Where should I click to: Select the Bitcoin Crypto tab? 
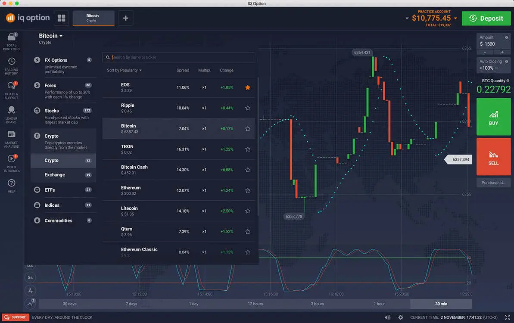pos(93,18)
